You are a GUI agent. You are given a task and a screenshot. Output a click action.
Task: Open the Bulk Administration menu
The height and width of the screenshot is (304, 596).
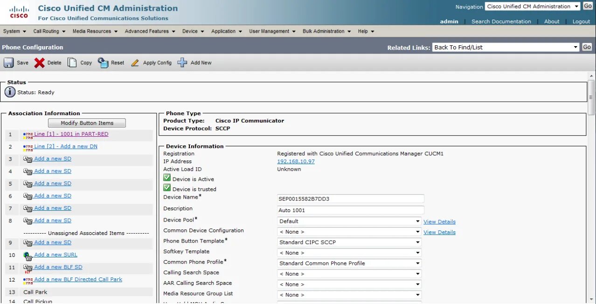click(x=327, y=31)
